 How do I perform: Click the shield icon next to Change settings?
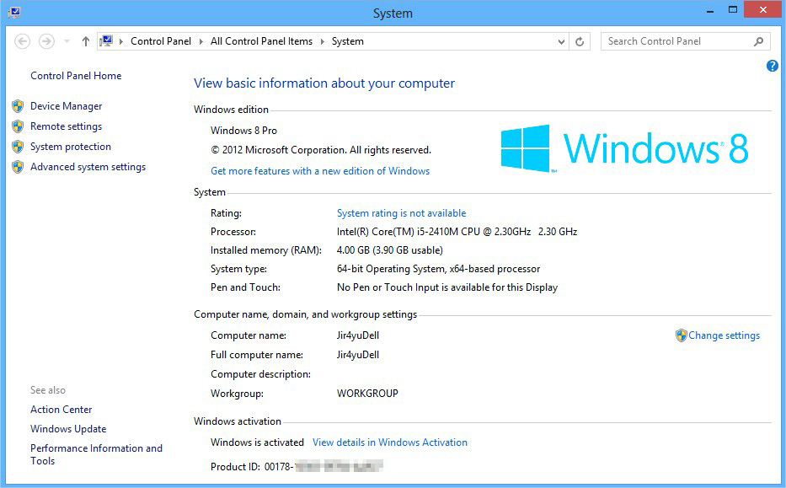coord(682,335)
